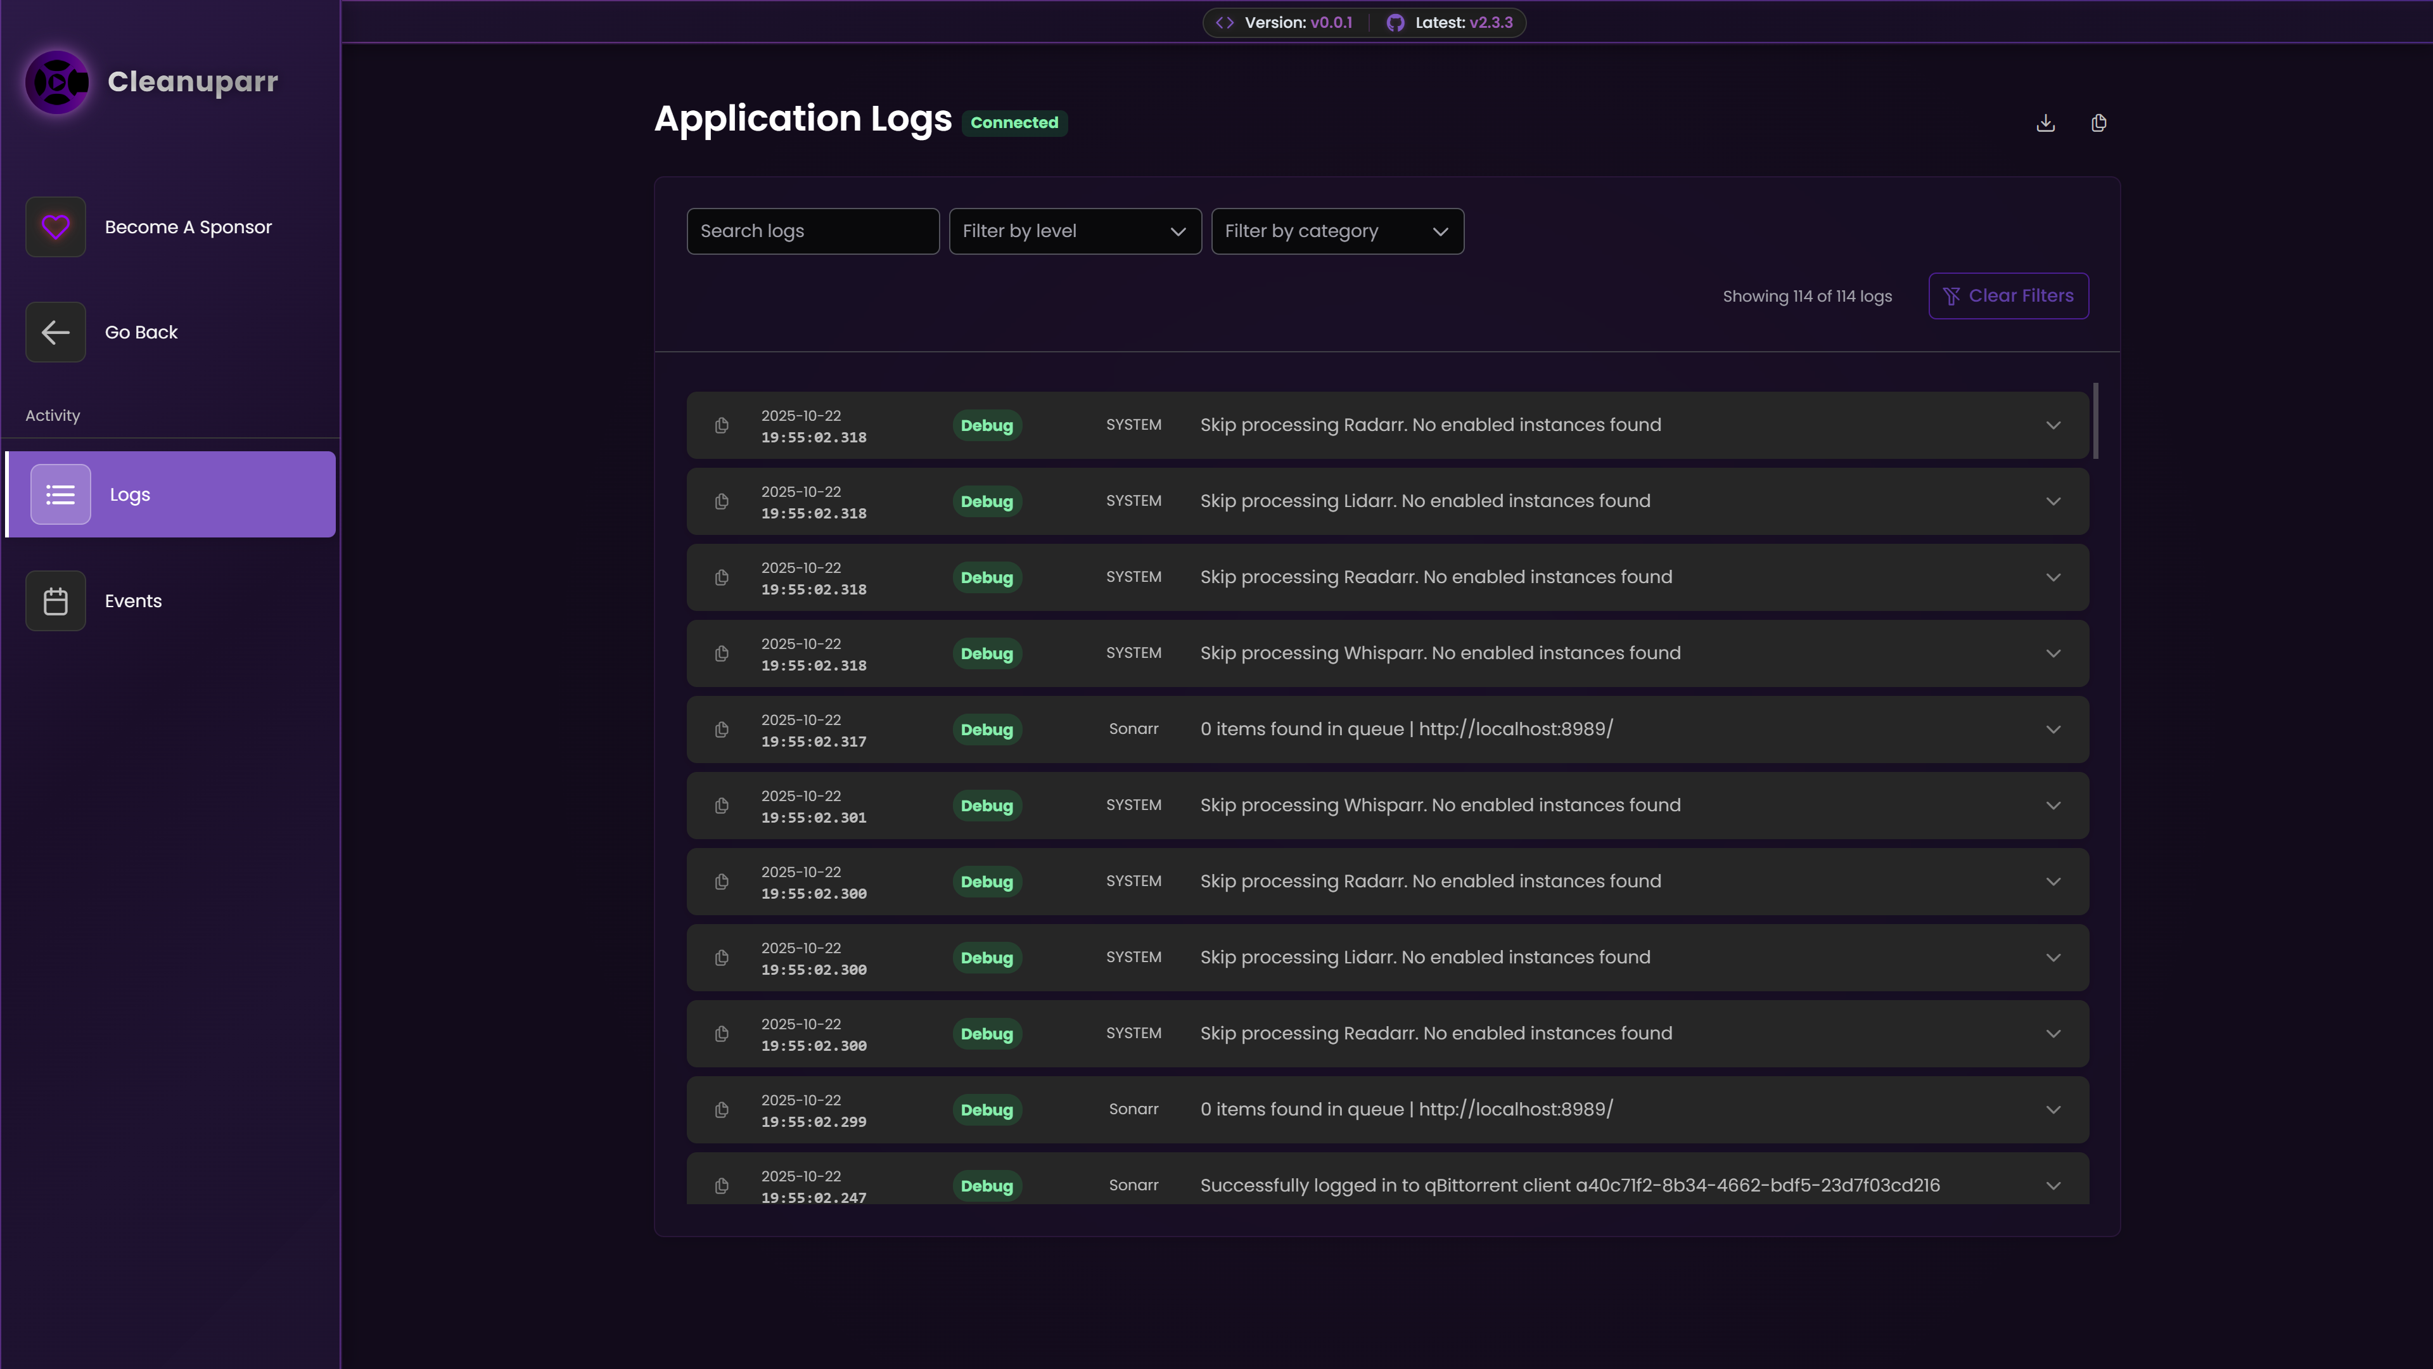Copy the first Radarr log entry
2433x1369 pixels.
(722, 425)
